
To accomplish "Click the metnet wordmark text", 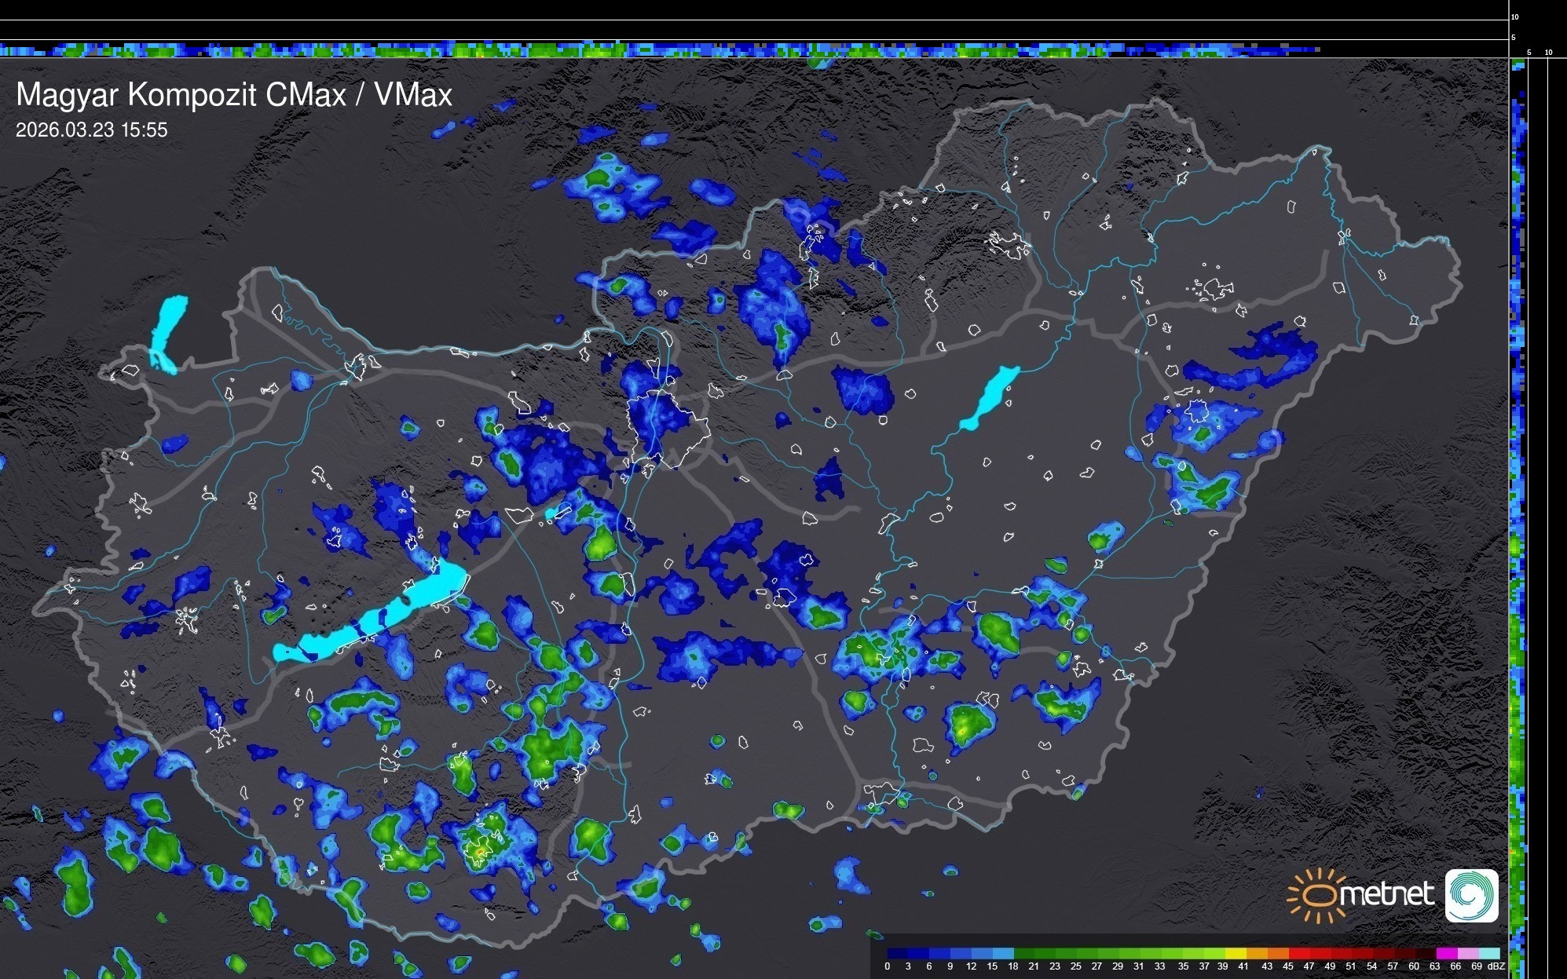I will pyautogui.click(x=1386, y=895).
